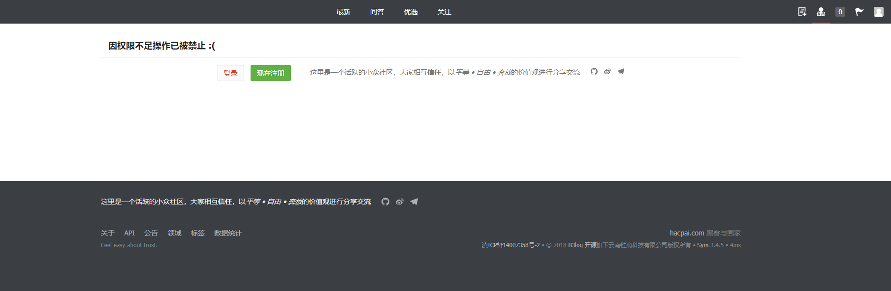The width and height of the screenshot is (891, 291).
Task: Open Weibo icon in the dark footer
Action: point(400,202)
